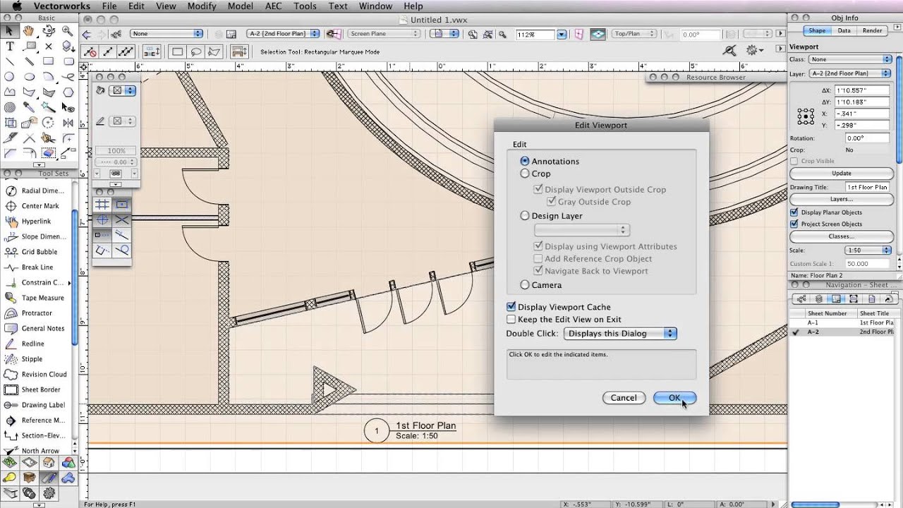The height and width of the screenshot is (508, 903).
Task: Select Polygonal Marquee mode icon
Action: click(214, 52)
